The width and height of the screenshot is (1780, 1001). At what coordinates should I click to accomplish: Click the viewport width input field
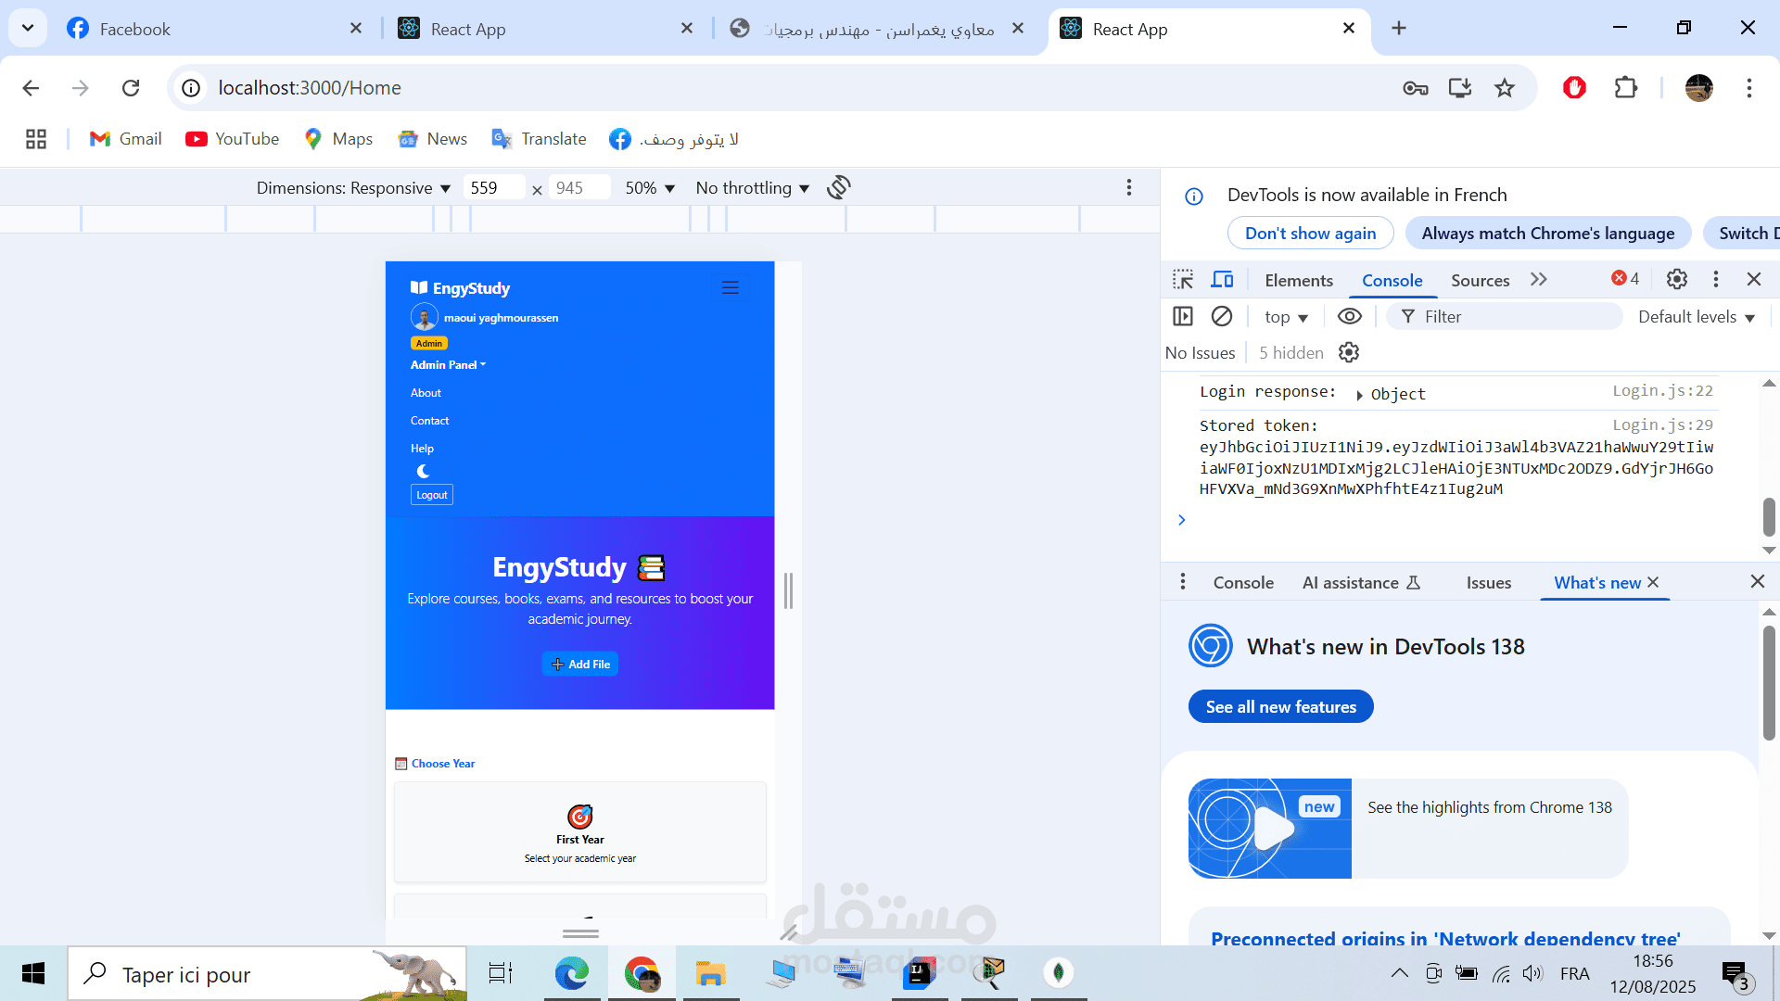tap(492, 188)
